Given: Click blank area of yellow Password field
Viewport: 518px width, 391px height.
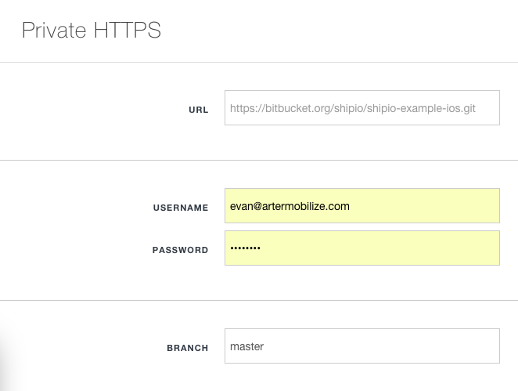Looking at the screenshot, I should point(380,248).
